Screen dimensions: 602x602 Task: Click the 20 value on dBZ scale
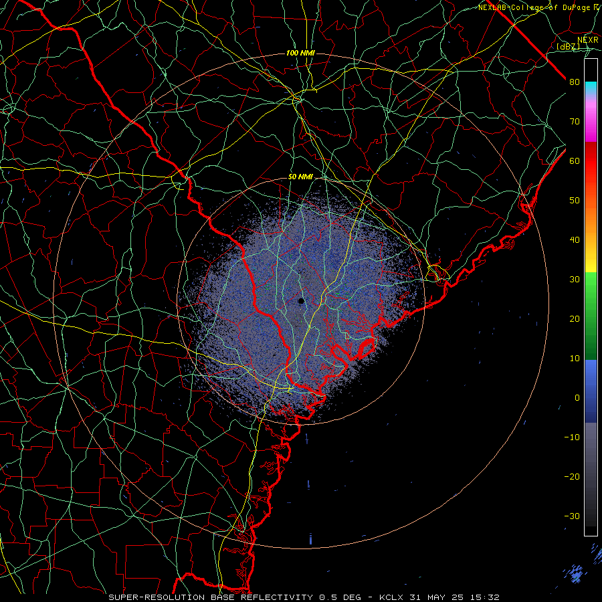tap(575, 319)
